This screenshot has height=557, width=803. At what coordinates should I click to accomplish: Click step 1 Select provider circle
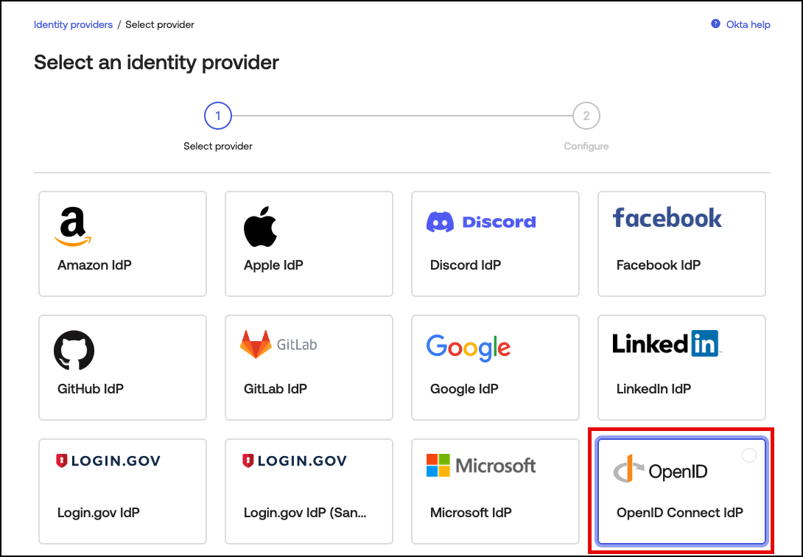point(218,116)
